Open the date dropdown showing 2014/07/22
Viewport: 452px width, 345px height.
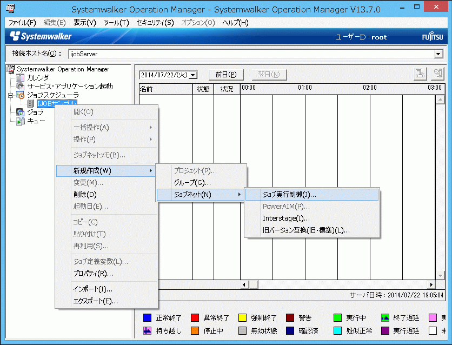tap(193, 75)
